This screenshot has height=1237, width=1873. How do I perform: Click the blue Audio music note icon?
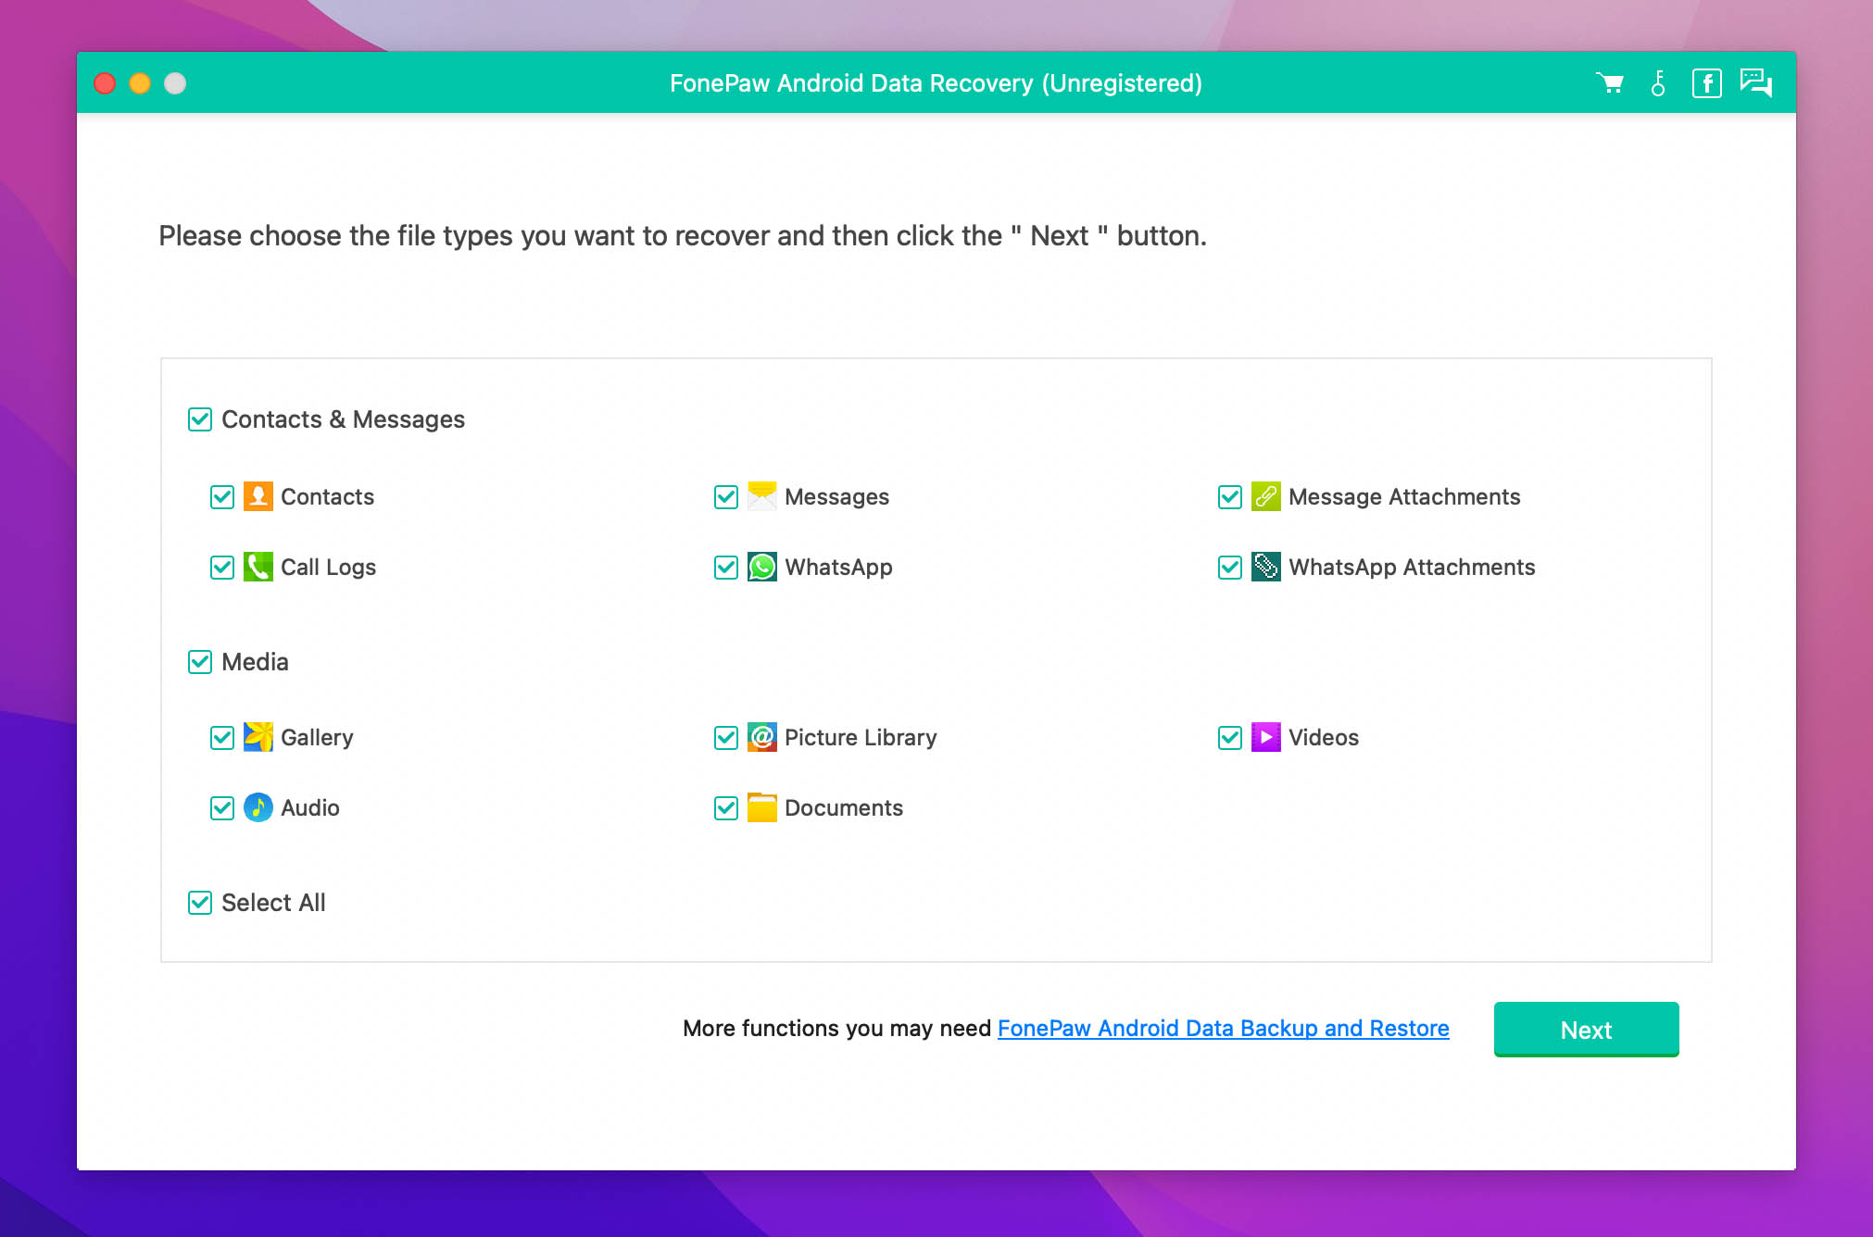[x=258, y=808]
